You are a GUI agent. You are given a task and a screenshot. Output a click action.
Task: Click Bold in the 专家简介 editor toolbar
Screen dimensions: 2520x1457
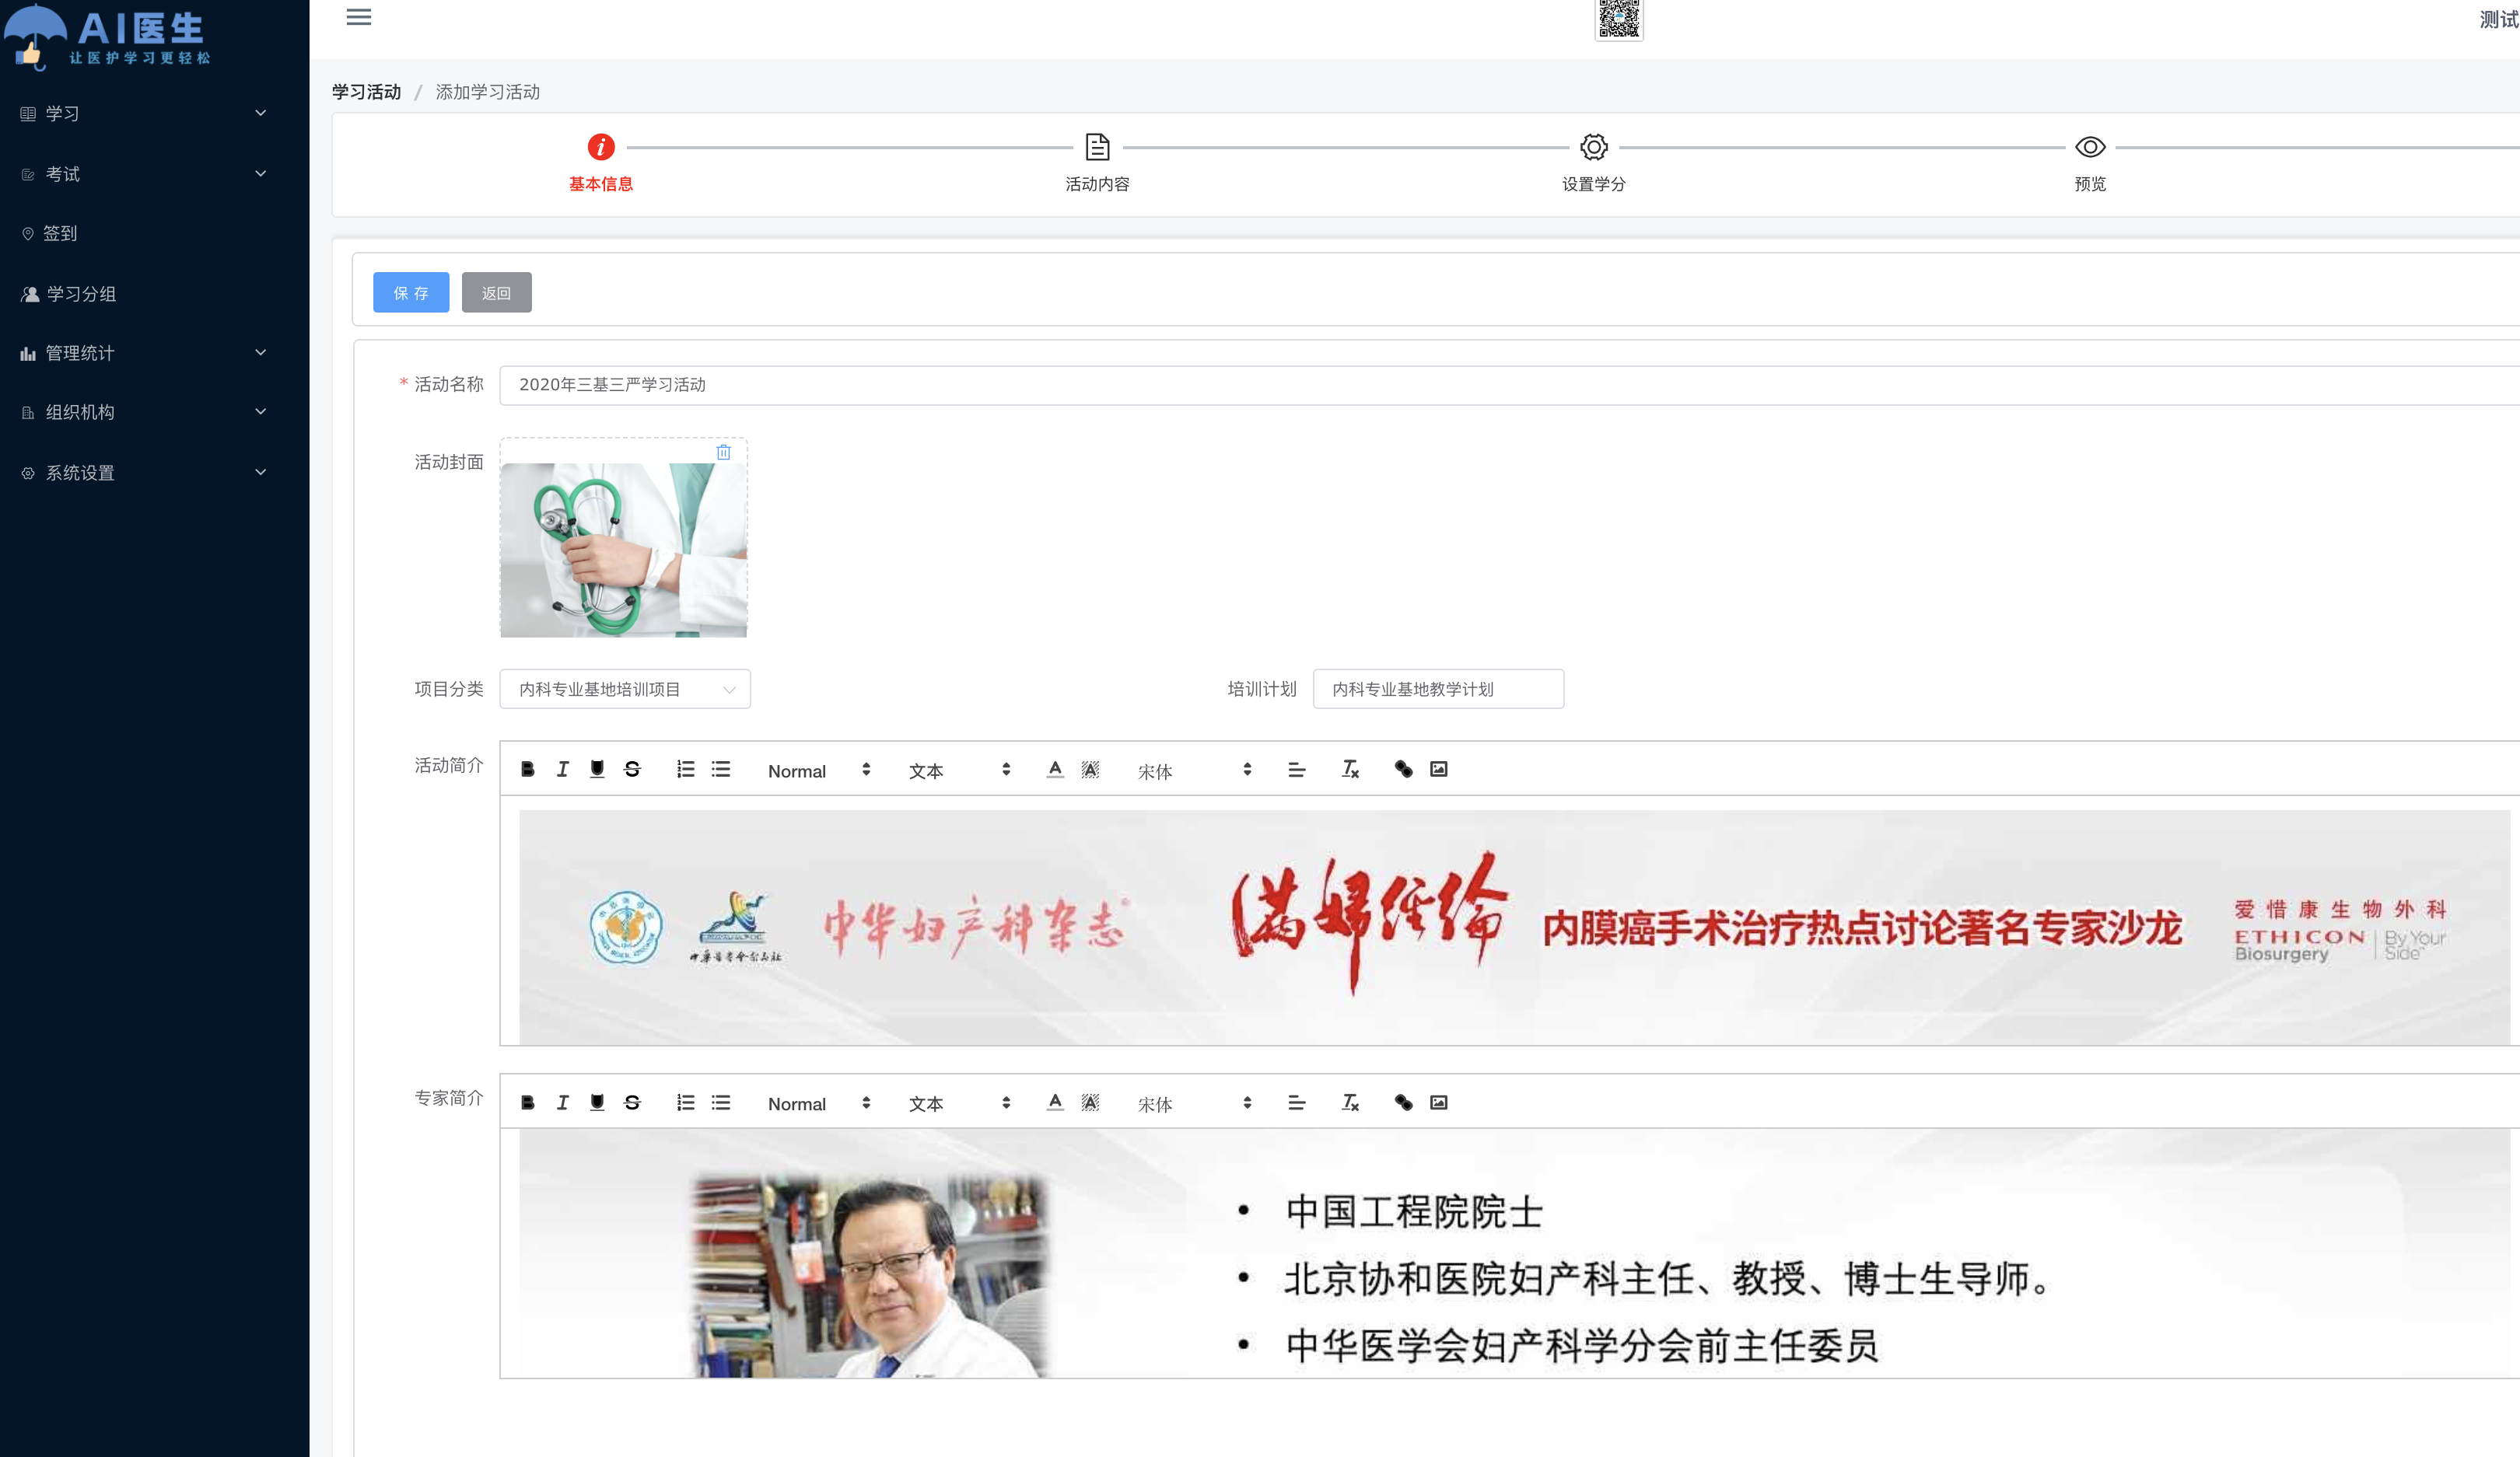[x=528, y=1102]
